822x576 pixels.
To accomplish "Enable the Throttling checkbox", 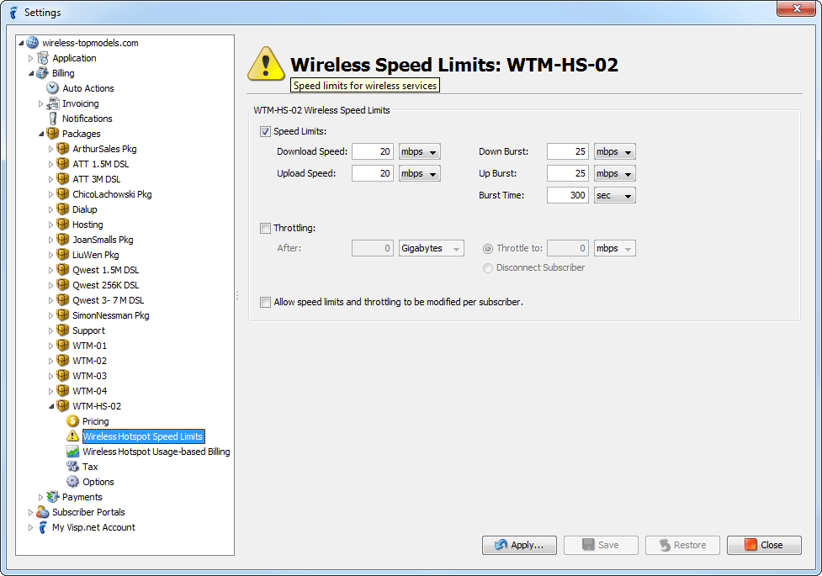I will point(265,228).
